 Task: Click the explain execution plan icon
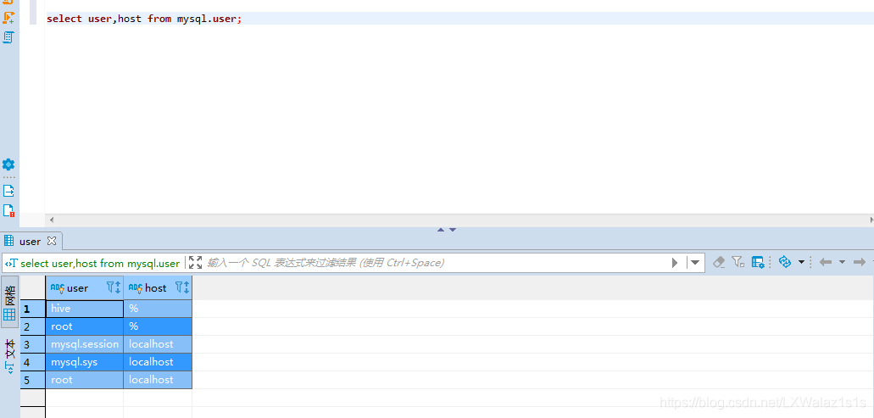click(x=8, y=37)
